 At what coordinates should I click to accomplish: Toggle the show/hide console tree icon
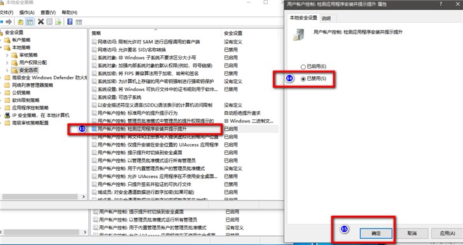(29, 22)
